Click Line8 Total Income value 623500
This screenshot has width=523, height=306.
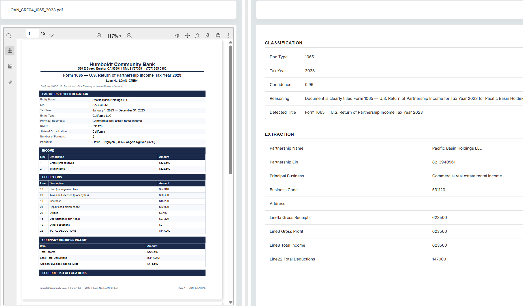tap(439, 245)
